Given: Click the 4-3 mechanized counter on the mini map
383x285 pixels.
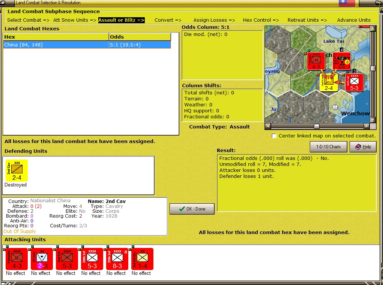Looking at the screenshot, I should 316,61.
